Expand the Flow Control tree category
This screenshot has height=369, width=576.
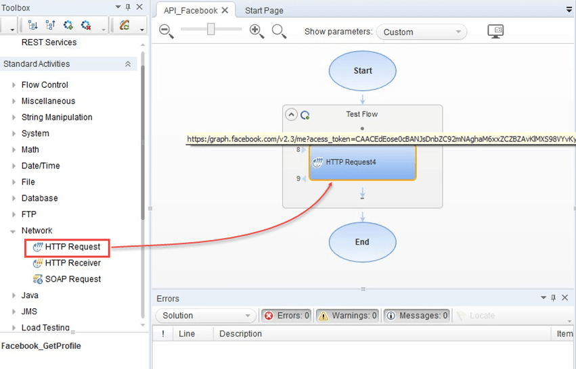(x=14, y=85)
